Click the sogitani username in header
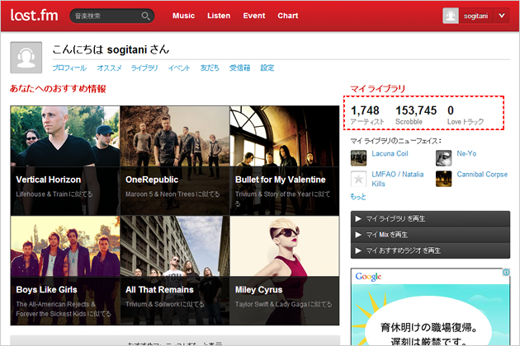Image resolution: width=520 pixels, height=346 pixels. pos(475,16)
